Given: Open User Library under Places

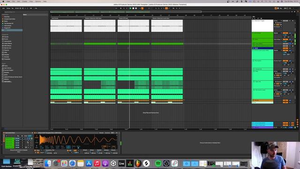Looking at the screenshot, I should pos(7,68).
